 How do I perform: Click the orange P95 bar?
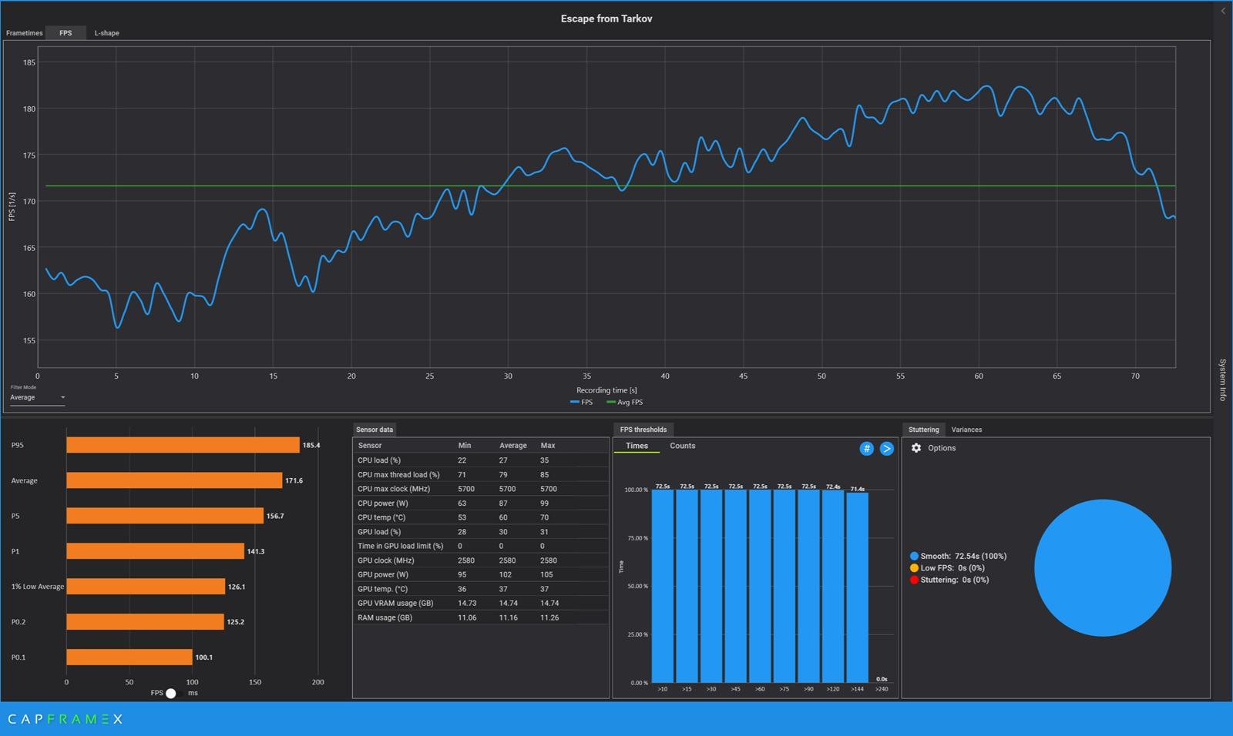183,445
